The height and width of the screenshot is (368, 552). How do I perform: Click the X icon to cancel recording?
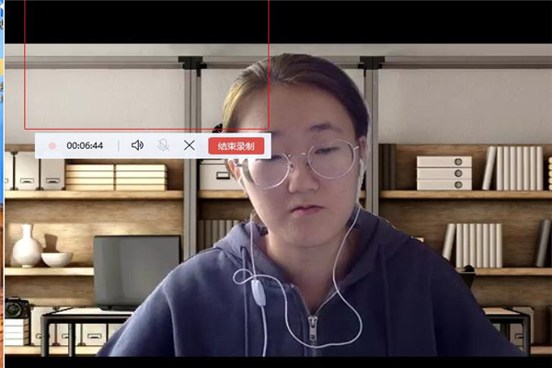click(x=190, y=145)
